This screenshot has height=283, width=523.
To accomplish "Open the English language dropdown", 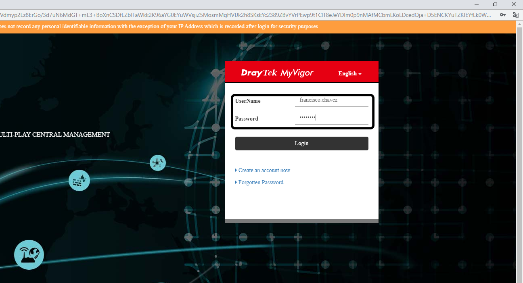I will [350, 73].
